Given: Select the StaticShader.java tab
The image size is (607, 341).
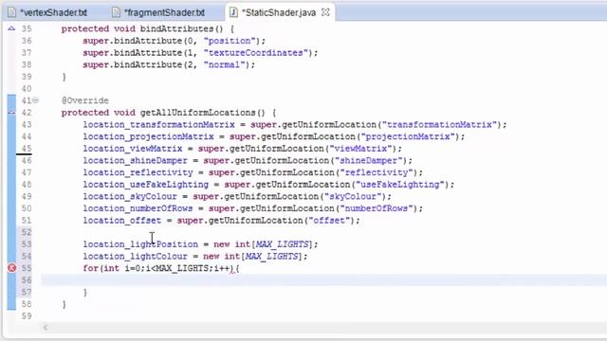Looking at the screenshot, I should 279,12.
